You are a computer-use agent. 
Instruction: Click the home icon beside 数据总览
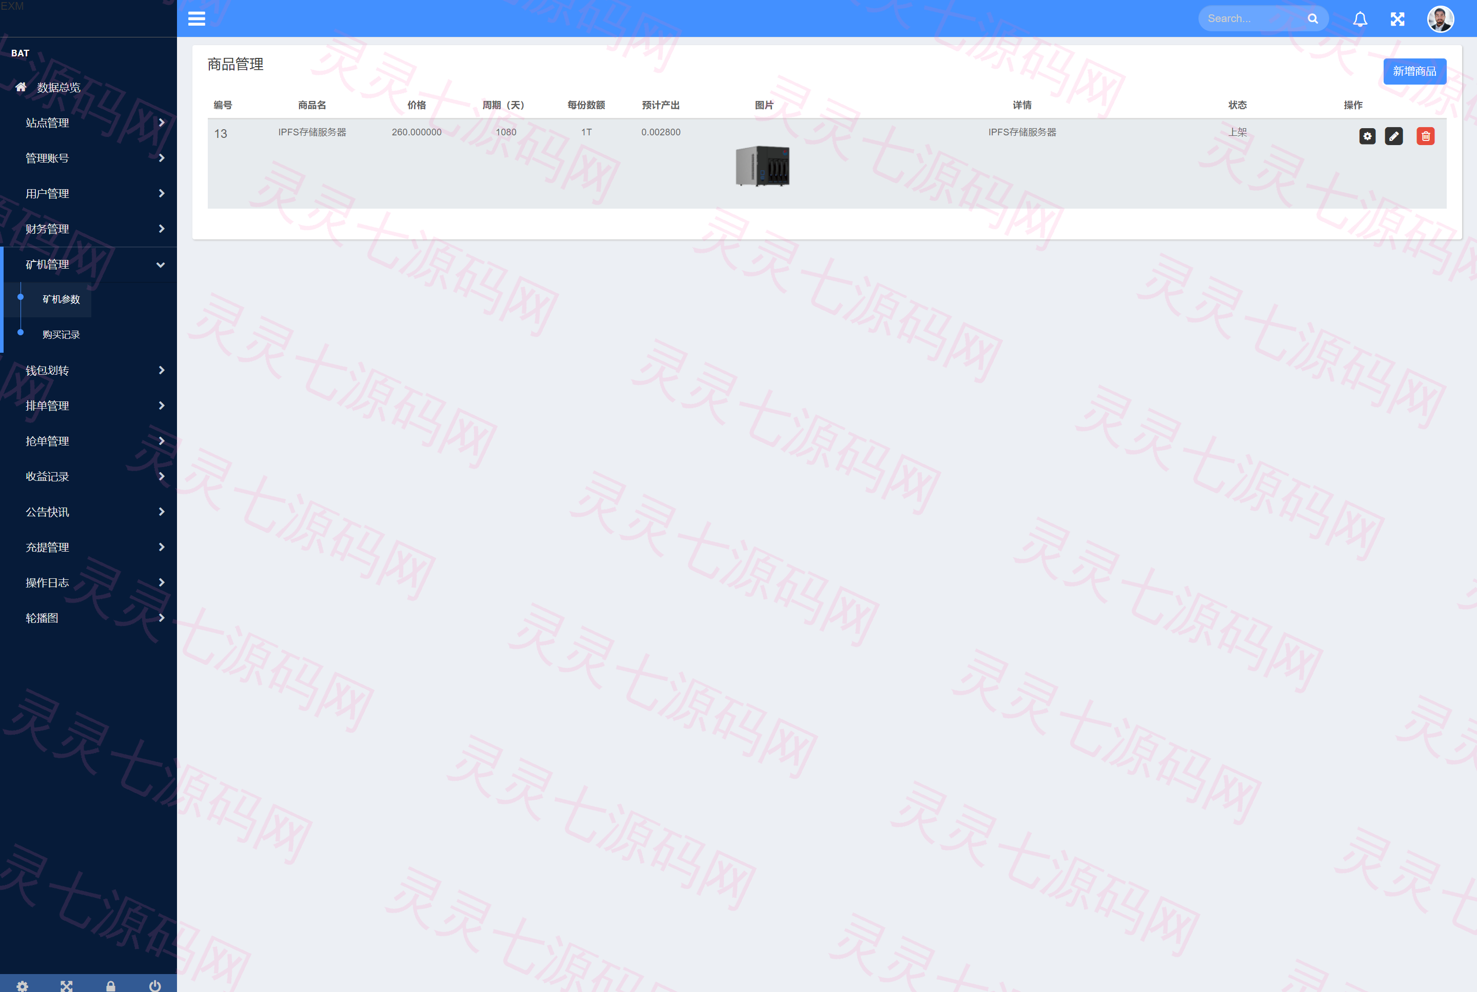[21, 87]
